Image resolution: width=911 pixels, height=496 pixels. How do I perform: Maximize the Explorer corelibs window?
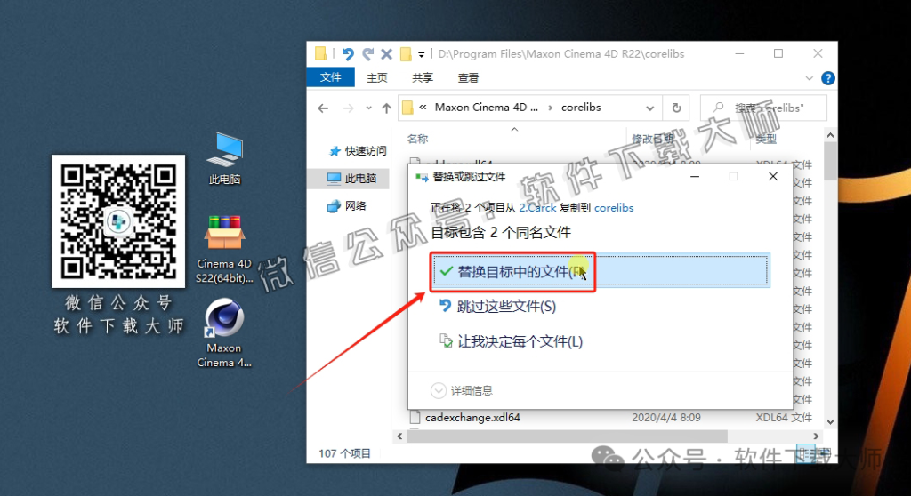(x=778, y=53)
